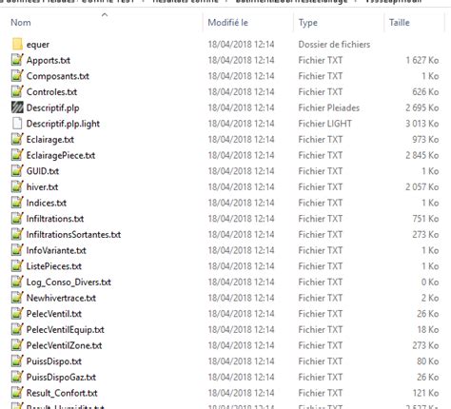Screen dimensions: 451x409
Task: Select the Newhivertrace.txt file name
Action: pos(61,298)
